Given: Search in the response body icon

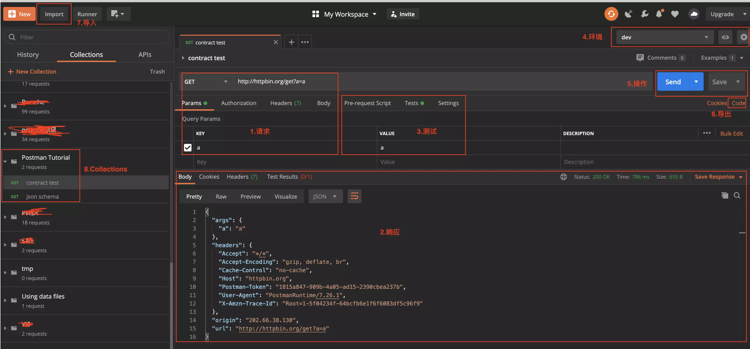Looking at the screenshot, I should click(737, 195).
